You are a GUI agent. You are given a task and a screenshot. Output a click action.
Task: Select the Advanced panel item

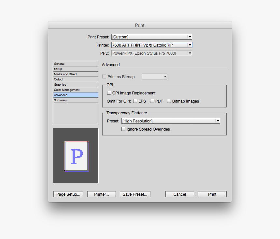76,95
